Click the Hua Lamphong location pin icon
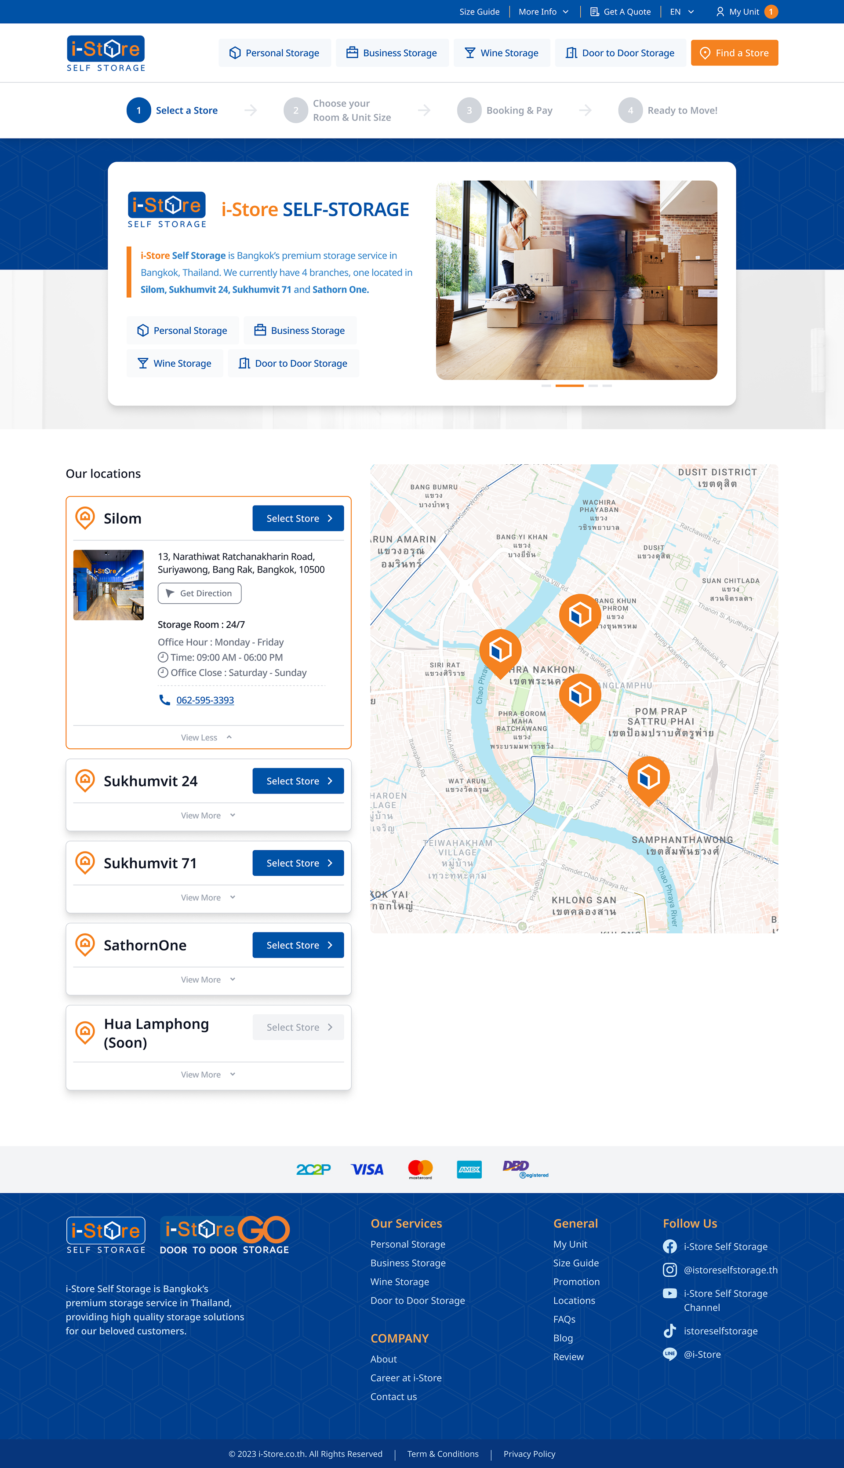The width and height of the screenshot is (844, 1468). (x=85, y=1033)
